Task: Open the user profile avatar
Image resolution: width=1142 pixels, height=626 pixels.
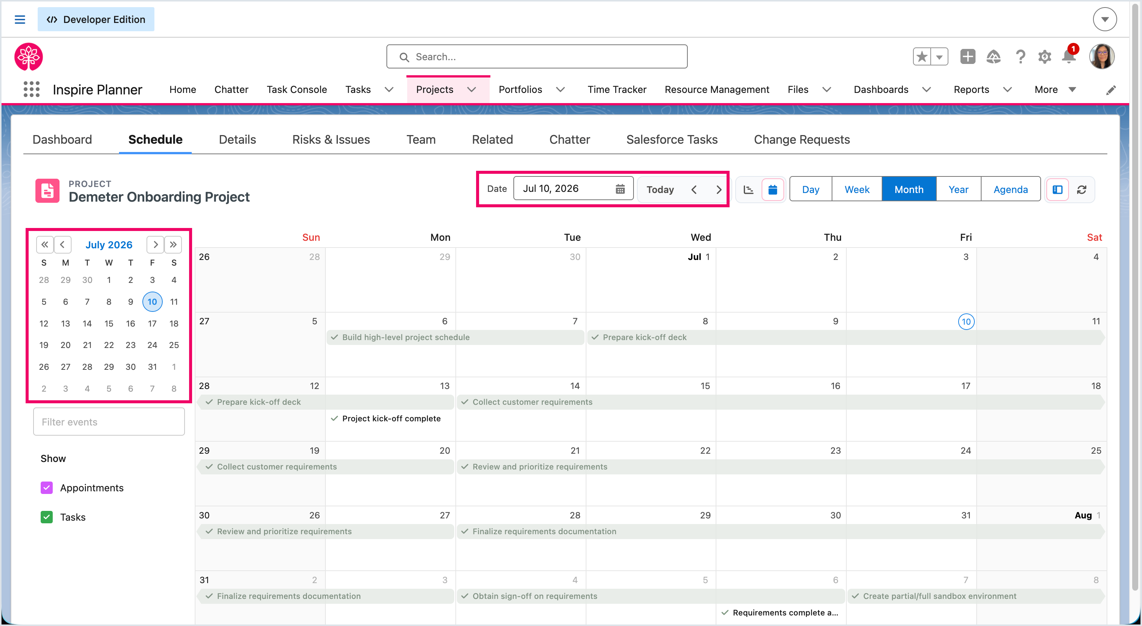Action: [x=1101, y=57]
